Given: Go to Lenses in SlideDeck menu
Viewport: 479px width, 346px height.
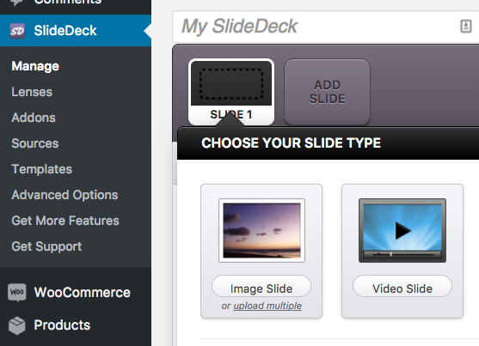Looking at the screenshot, I should pyautogui.click(x=32, y=92).
